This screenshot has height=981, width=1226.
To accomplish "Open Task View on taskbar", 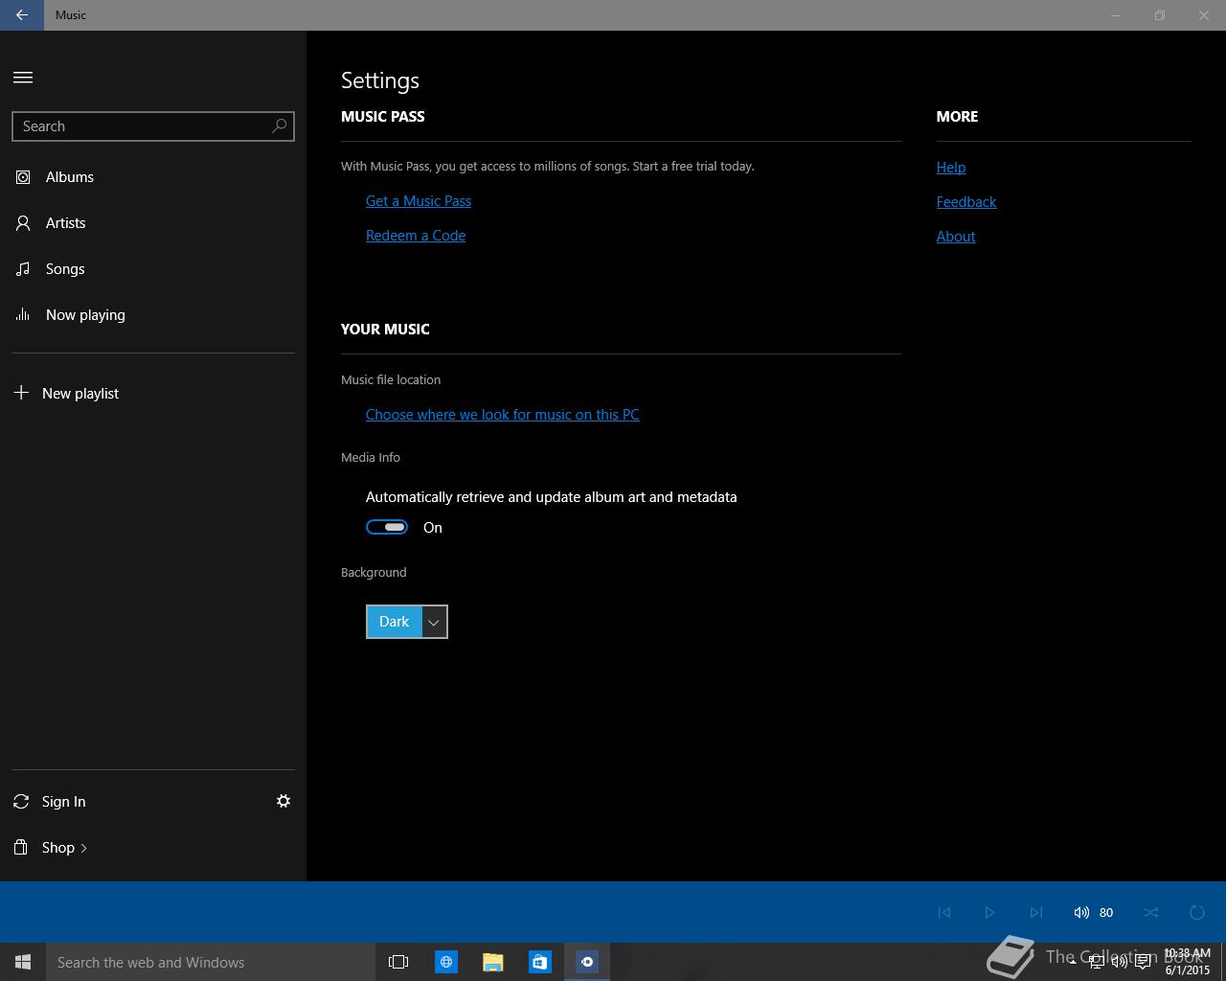I will pos(398,962).
